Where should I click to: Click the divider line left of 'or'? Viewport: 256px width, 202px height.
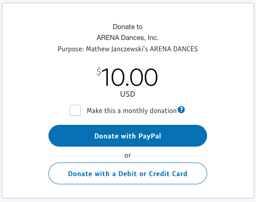point(85,155)
